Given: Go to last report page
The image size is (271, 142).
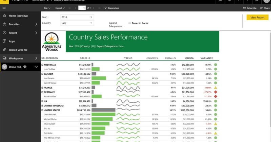Looking at the screenshot, I should pyautogui.click(x=99, y=8).
